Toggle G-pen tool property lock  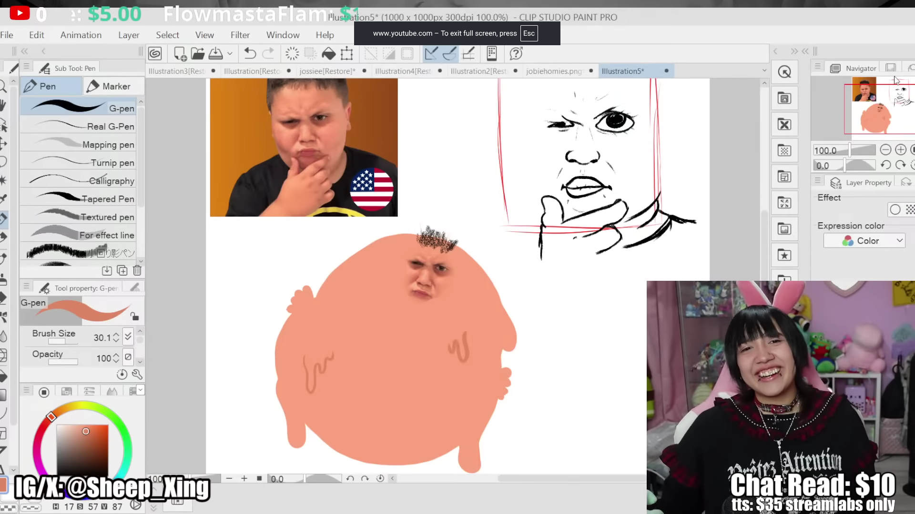(x=135, y=316)
